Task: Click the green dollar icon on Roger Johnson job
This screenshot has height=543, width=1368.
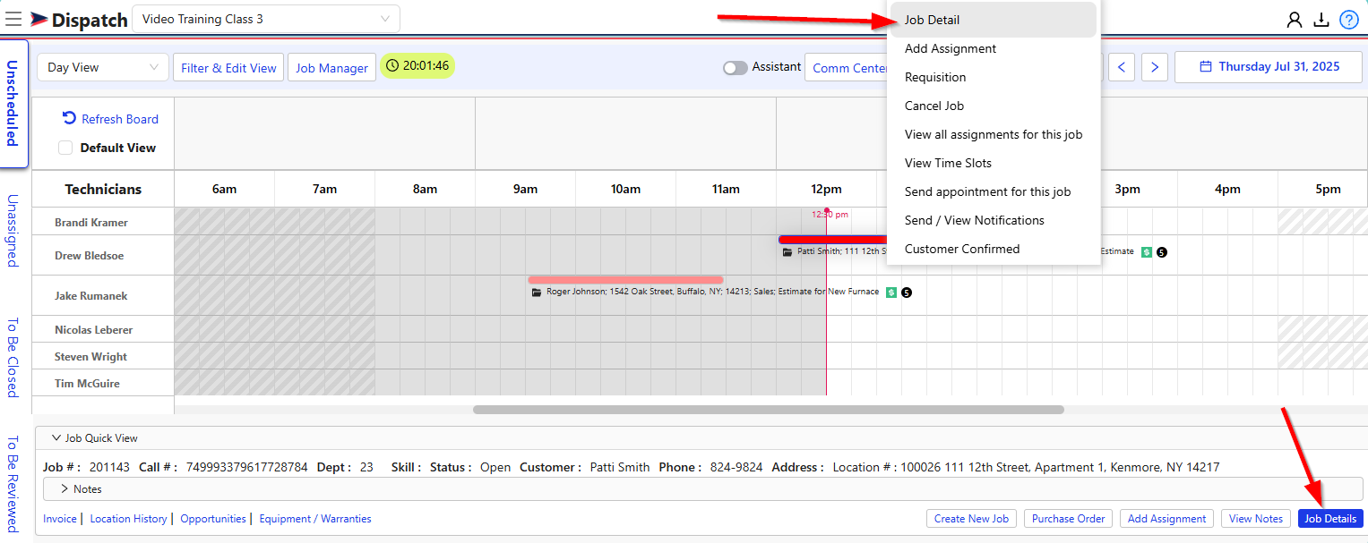Action: click(891, 293)
